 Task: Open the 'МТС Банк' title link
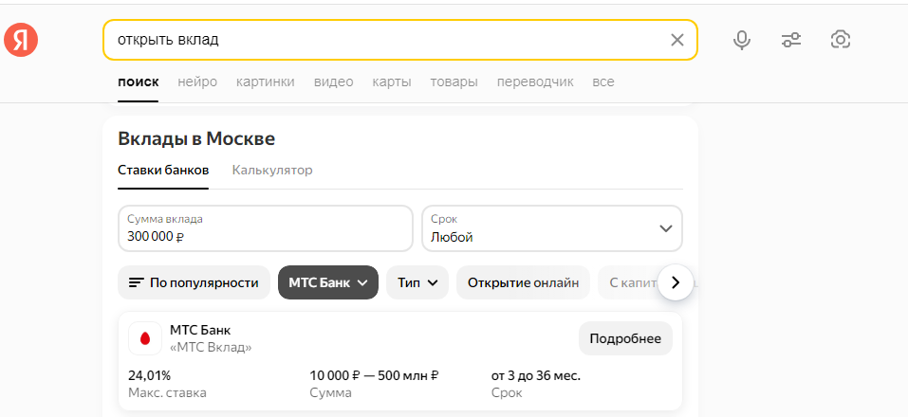coord(200,331)
